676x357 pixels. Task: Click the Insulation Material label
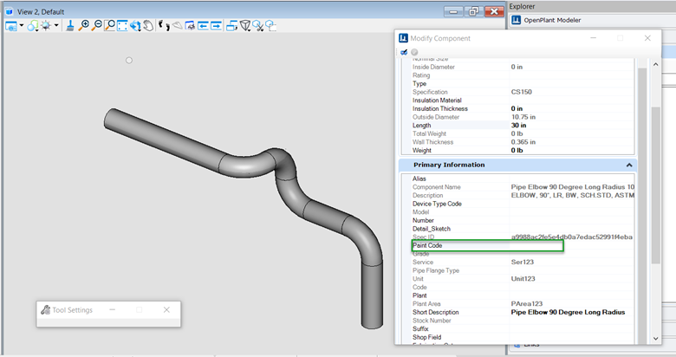coord(437,100)
